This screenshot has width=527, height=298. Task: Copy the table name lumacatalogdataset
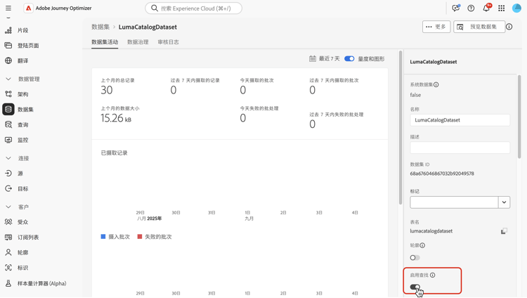coord(504,231)
